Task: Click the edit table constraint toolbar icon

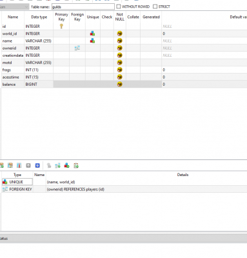Action: tap(10, 165)
